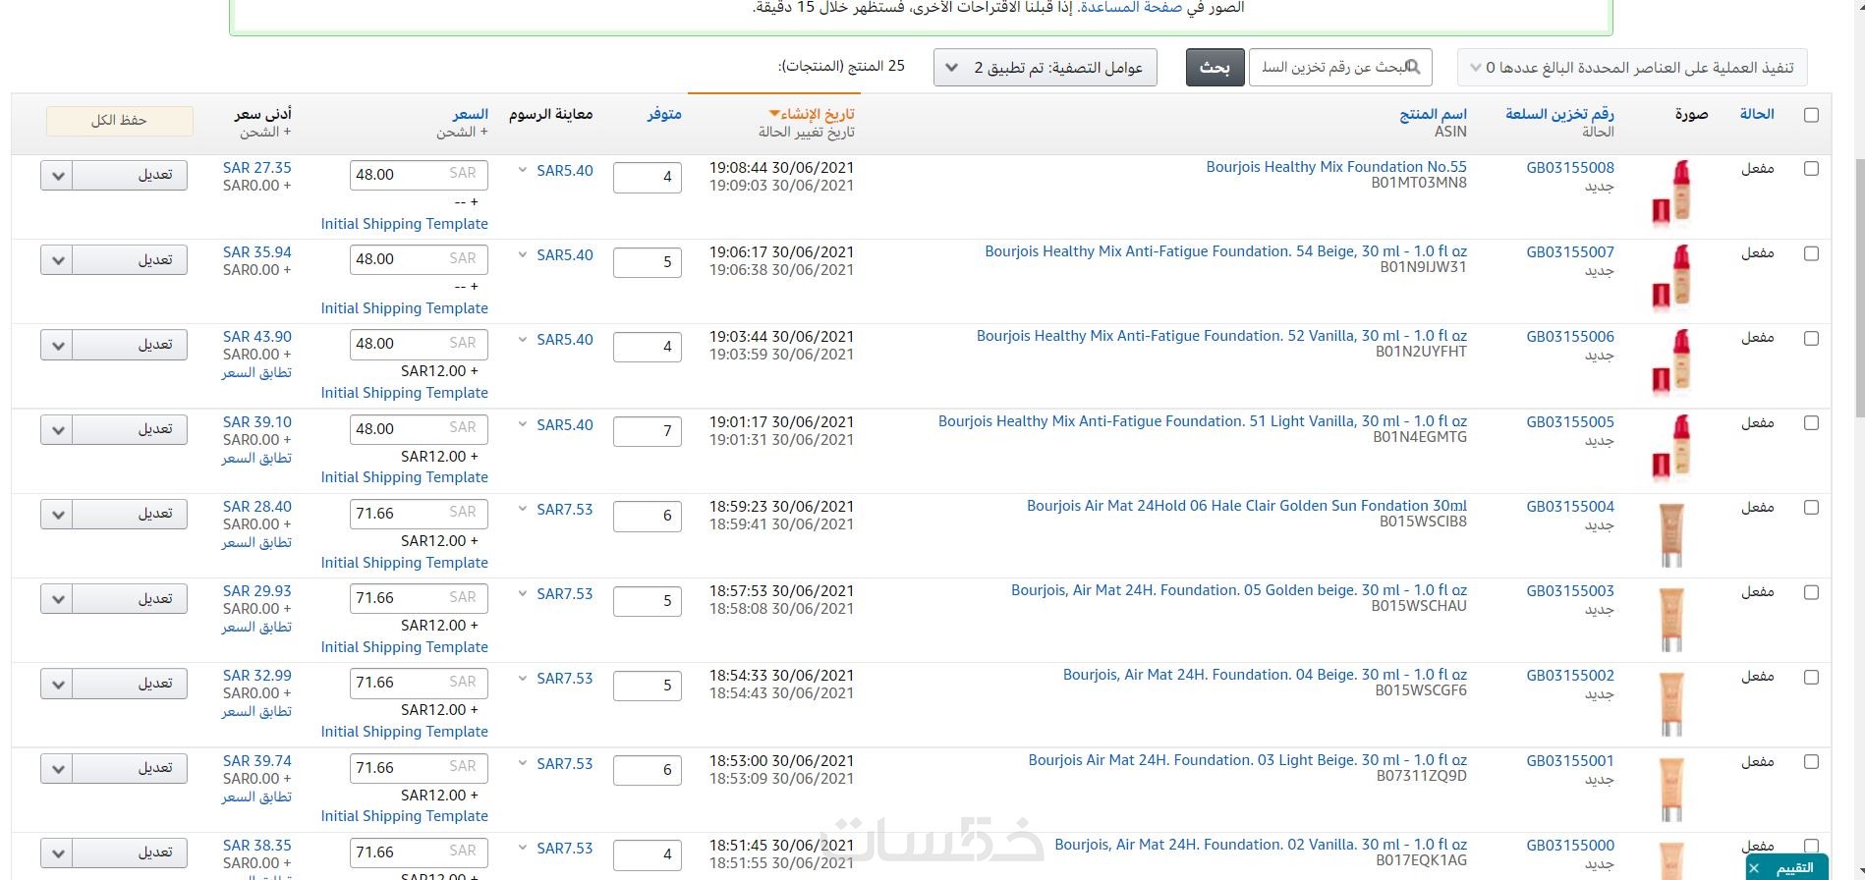Select checkbox for SKU GB03155007
1865x880 pixels.
point(1811,253)
